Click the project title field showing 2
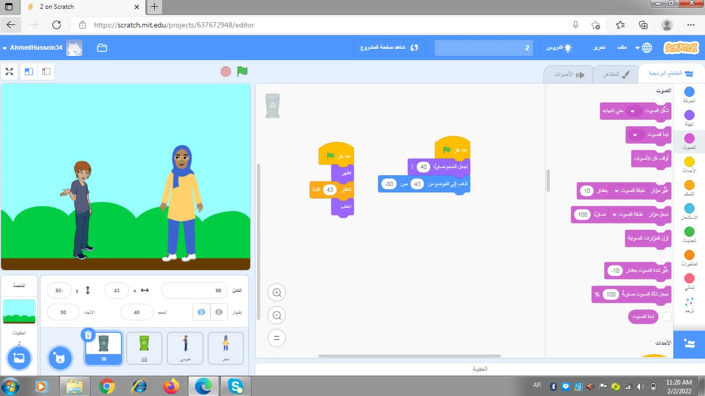The width and height of the screenshot is (705, 396). coord(483,48)
